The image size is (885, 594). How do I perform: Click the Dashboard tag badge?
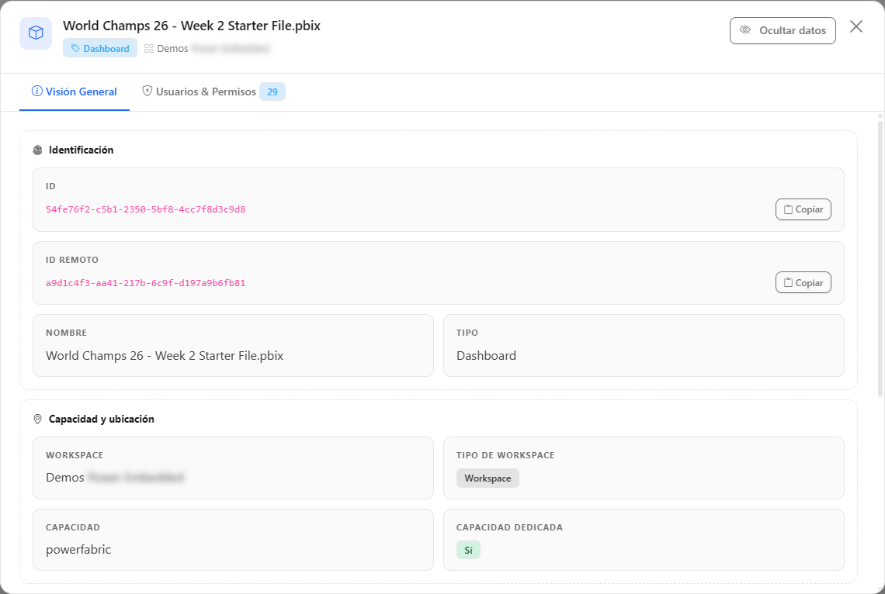coord(100,49)
